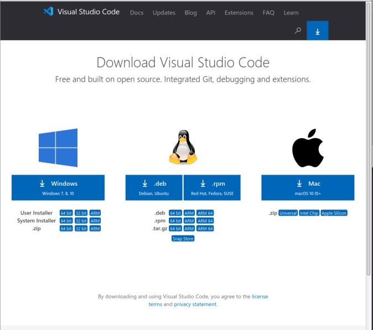Image resolution: width=373 pixels, height=330 pixels.
Task: Choose Linux .deb 64 bit
Action: (175, 213)
